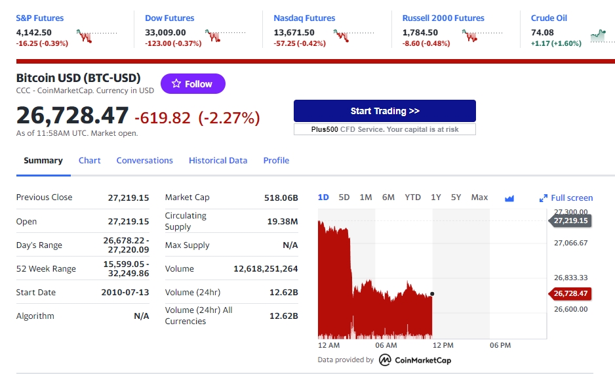Viewport: 615px width, 374px height.
Task: Click the red 26,728.47 chart price label
Action: [570, 293]
